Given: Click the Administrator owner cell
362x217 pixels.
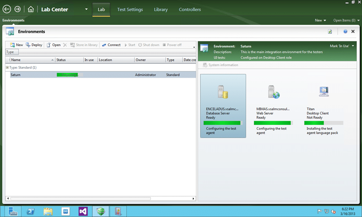Looking at the screenshot, I should click(x=145, y=75).
